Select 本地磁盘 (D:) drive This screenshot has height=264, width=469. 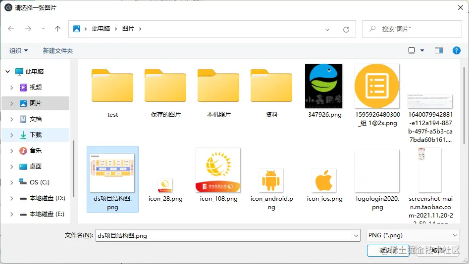(47, 198)
